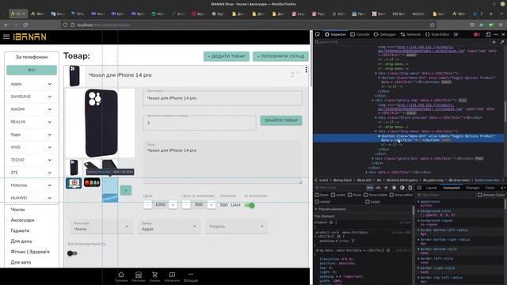Check the :focus-within pseudo-class checkbox

coord(391,195)
